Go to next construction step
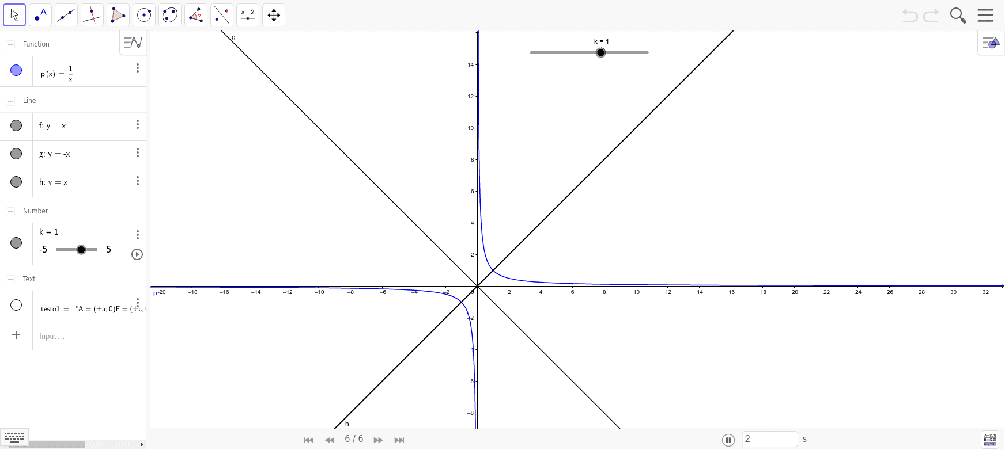 click(x=378, y=440)
